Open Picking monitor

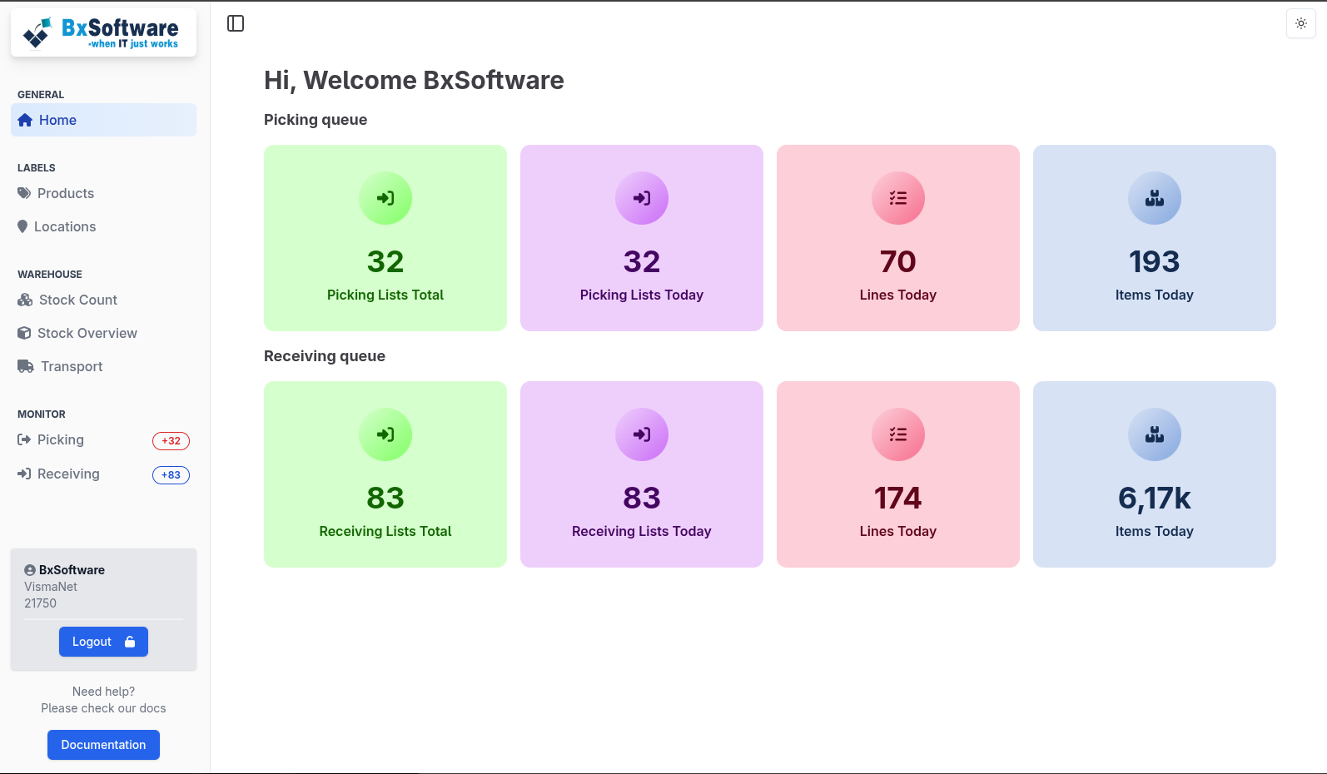[60, 439]
